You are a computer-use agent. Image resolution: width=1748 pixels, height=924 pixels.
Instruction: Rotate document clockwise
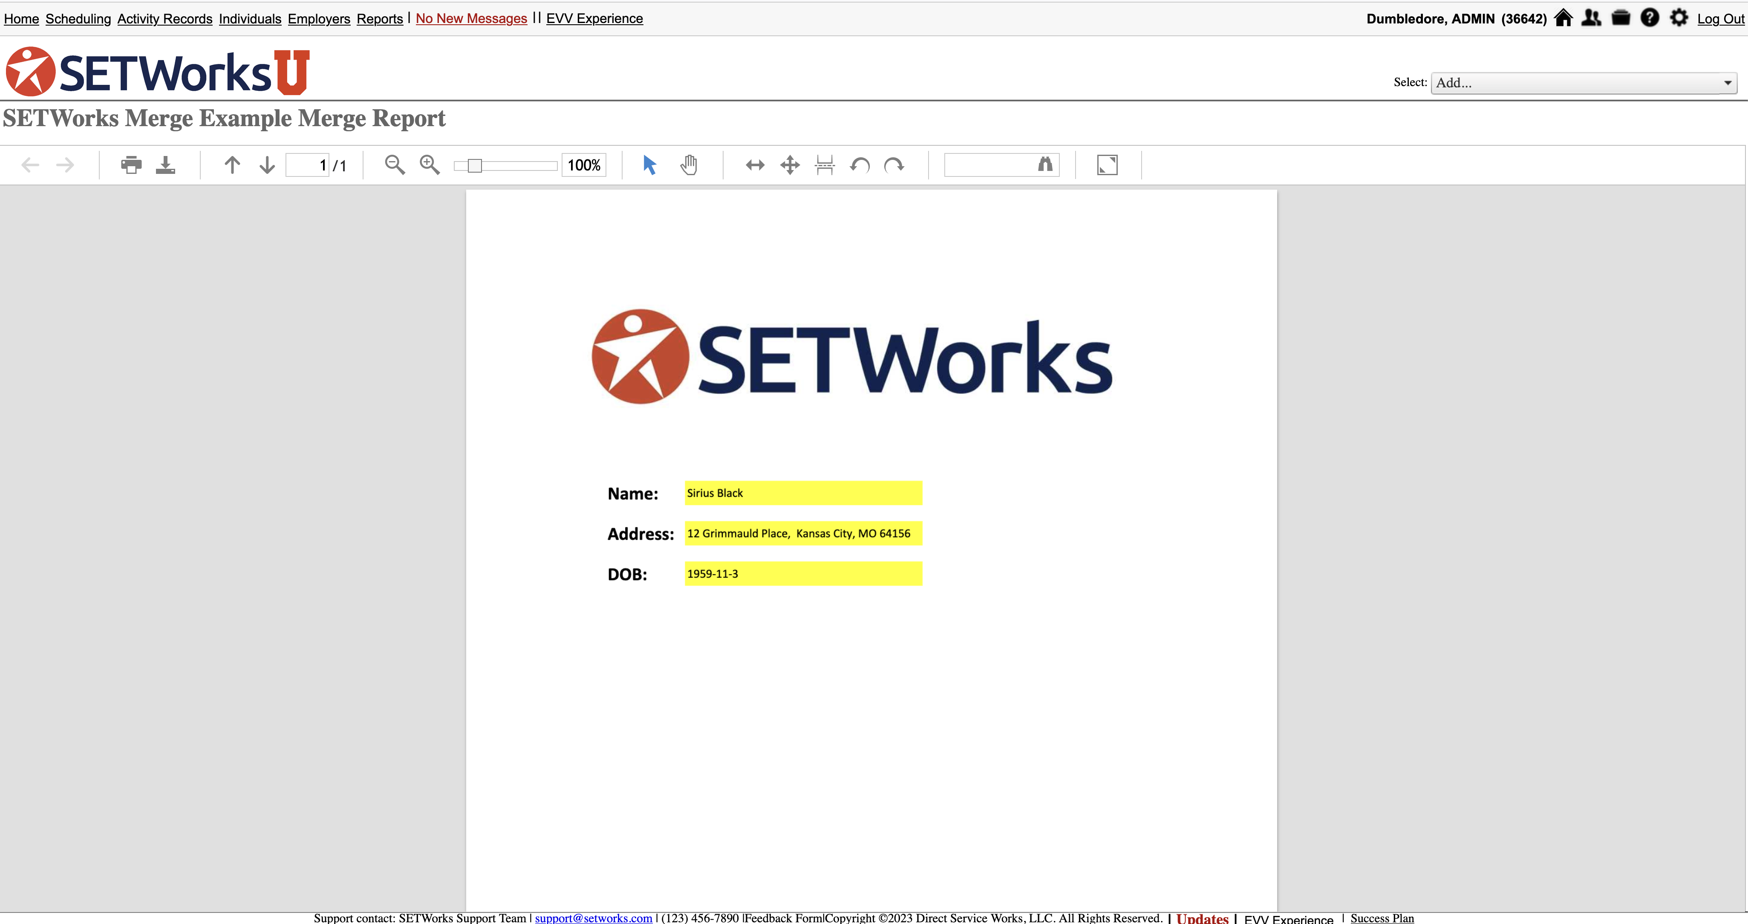[894, 165]
